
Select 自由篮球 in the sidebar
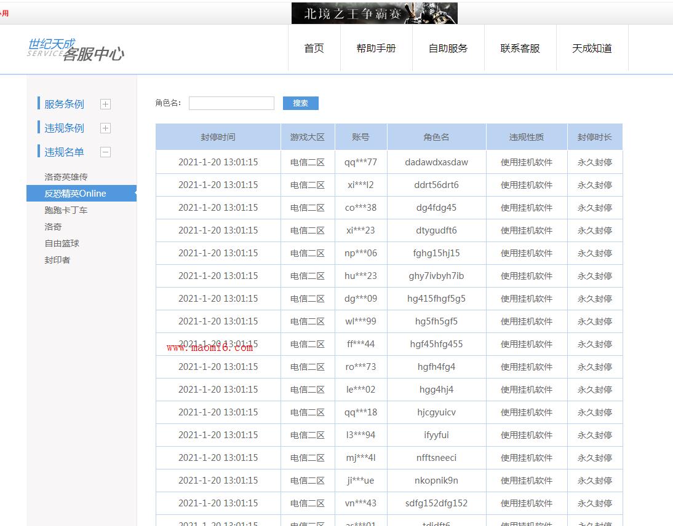point(62,243)
